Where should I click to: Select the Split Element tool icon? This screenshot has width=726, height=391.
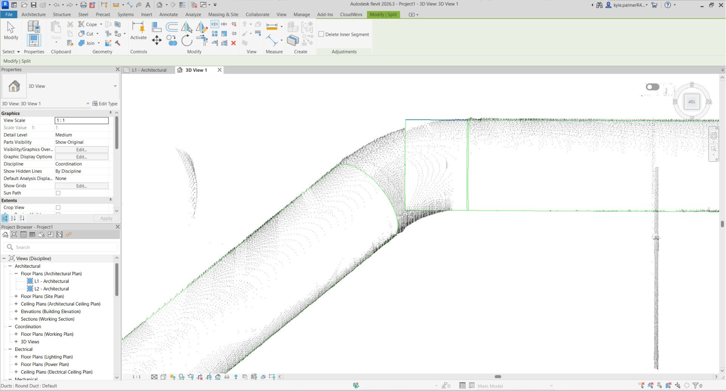pos(214,24)
